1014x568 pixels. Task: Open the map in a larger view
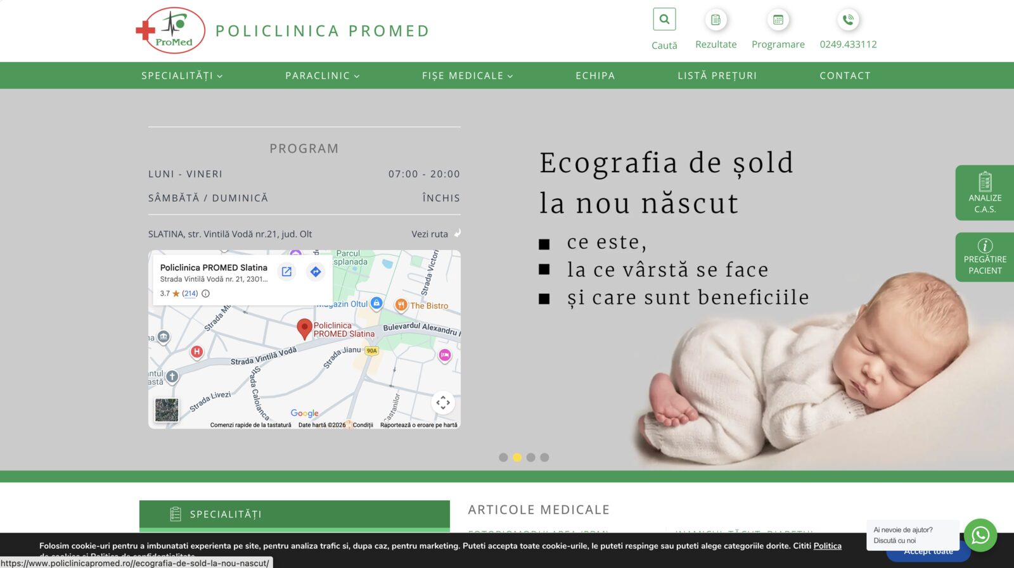pos(286,272)
